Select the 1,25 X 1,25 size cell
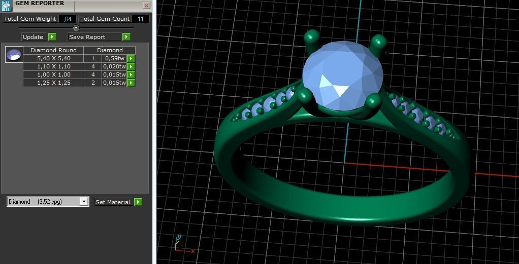 coord(54,83)
